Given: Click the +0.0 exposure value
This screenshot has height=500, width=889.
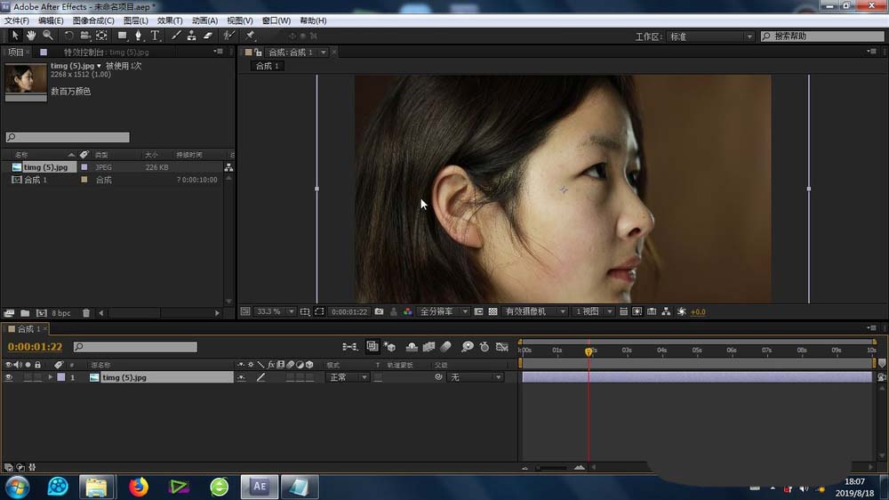Looking at the screenshot, I should click(698, 311).
